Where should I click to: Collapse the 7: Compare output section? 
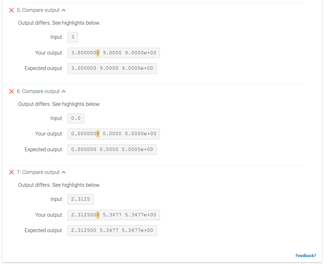[64, 172]
